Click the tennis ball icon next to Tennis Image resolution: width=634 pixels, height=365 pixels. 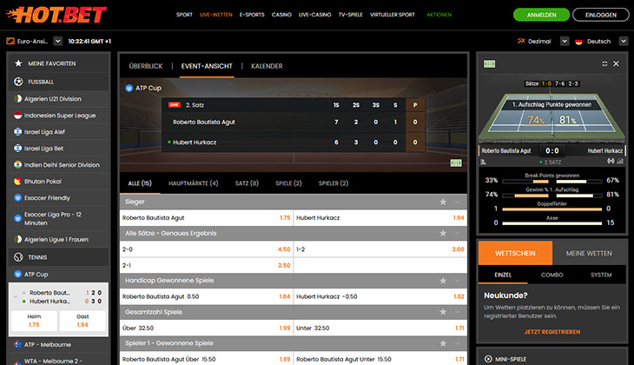click(x=18, y=257)
